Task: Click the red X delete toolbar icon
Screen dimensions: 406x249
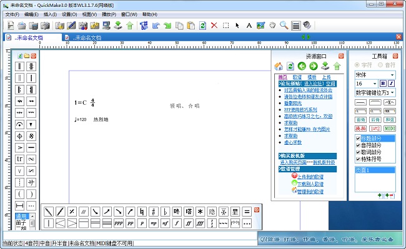Action: pos(214,26)
